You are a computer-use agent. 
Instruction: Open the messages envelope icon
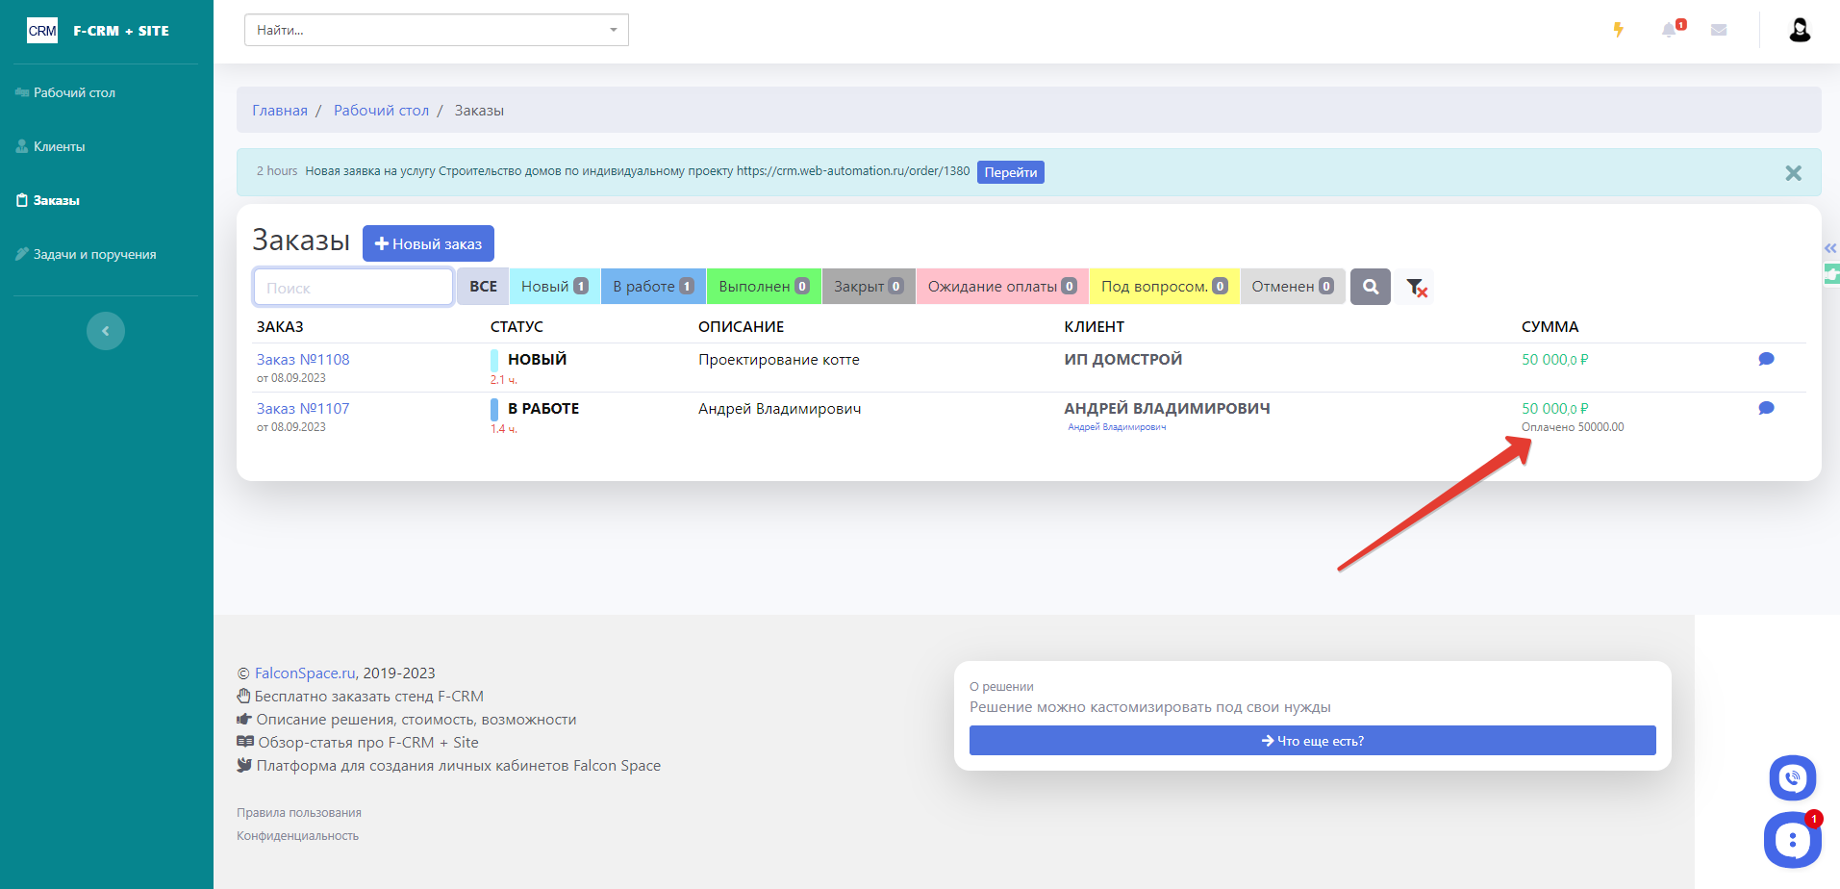pos(1719,30)
